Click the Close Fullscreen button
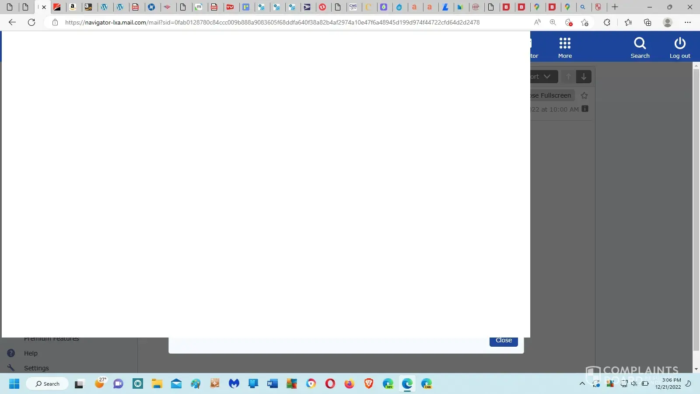This screenshot has width=700, height=394. [552, 95]
